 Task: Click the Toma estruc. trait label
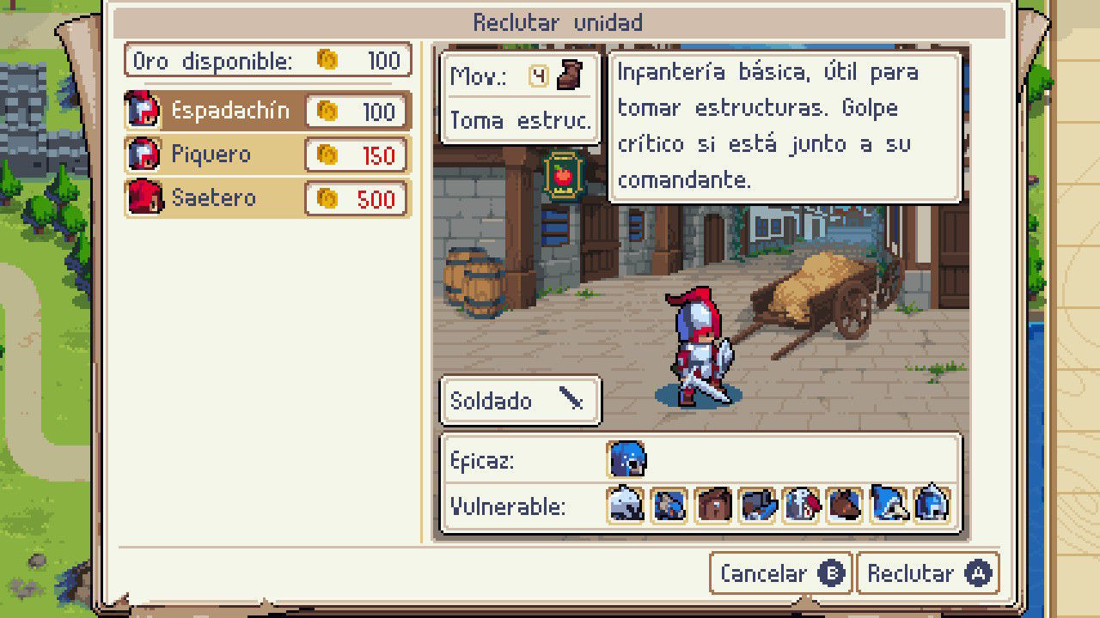(x=521, y=120)
